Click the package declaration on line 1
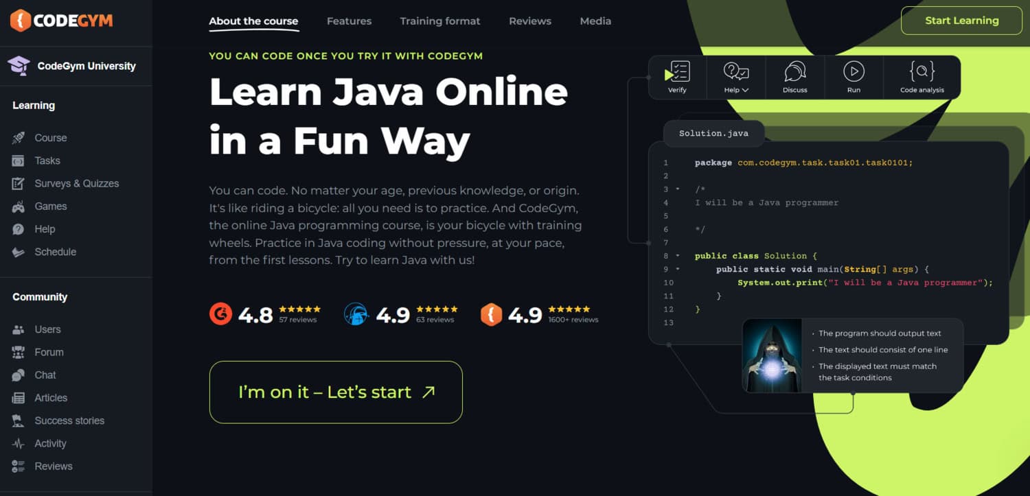Viewport: 1030px width, 496px height. (804, 163)
